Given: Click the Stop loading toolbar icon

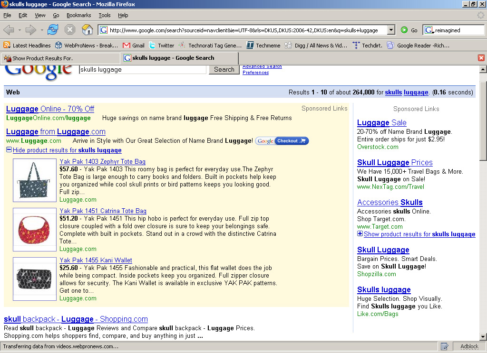Looking at the screenshot, I should 70,30.
